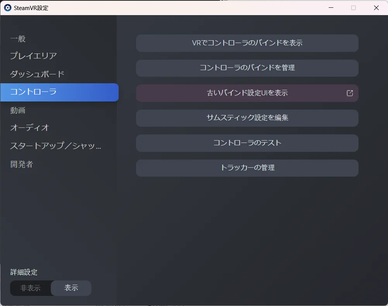Set 詳細設定 toggle to 表示

(71, 288)
